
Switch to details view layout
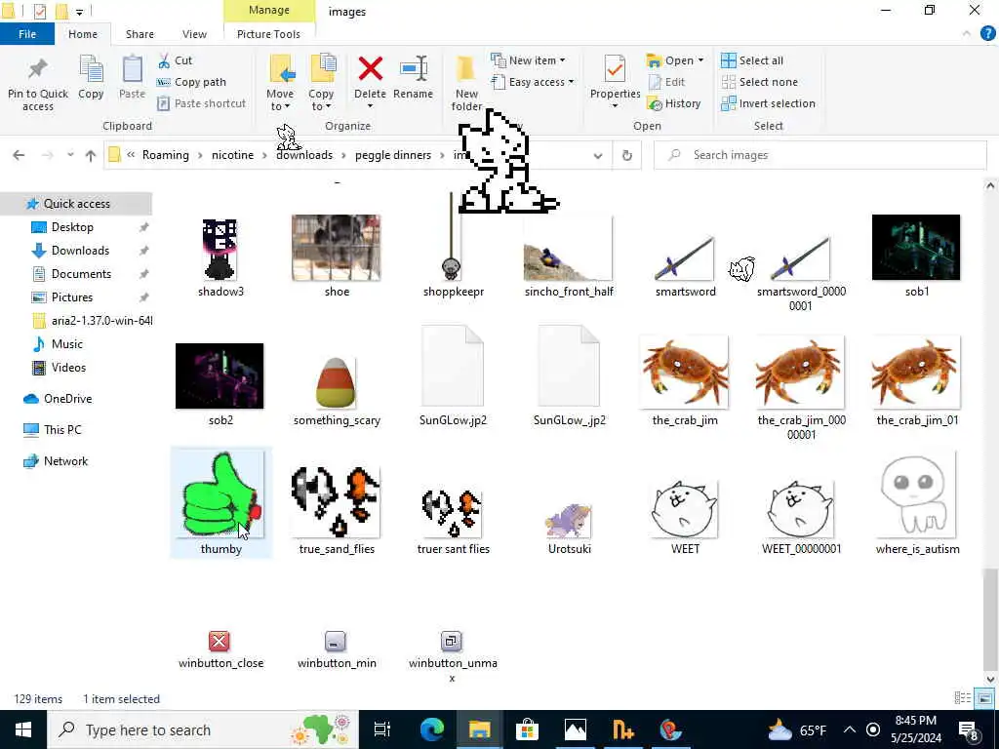pyautogui.click(x=963, y=698)
